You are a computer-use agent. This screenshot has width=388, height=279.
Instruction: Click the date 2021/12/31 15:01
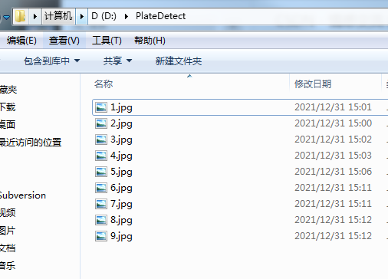click(333, 107)
